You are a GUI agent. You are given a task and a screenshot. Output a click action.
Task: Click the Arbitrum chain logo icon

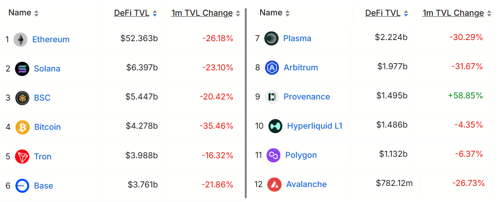pos(272,68)
